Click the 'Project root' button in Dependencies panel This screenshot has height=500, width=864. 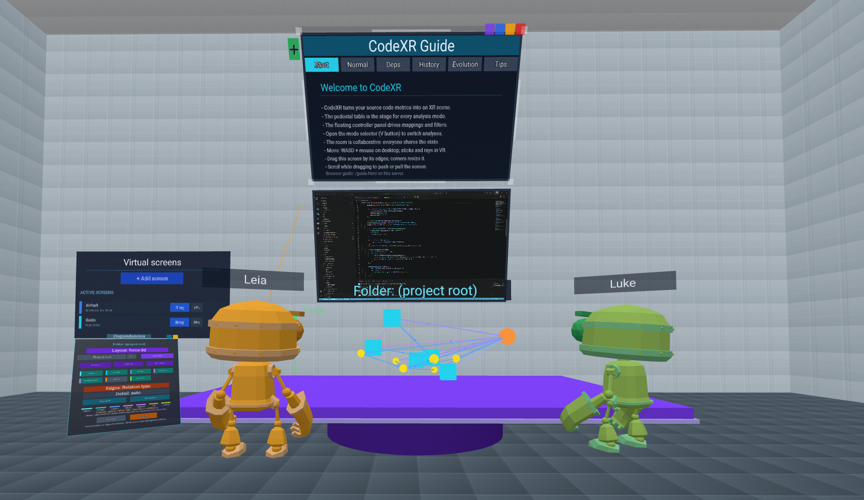click(x=102, y=357)
